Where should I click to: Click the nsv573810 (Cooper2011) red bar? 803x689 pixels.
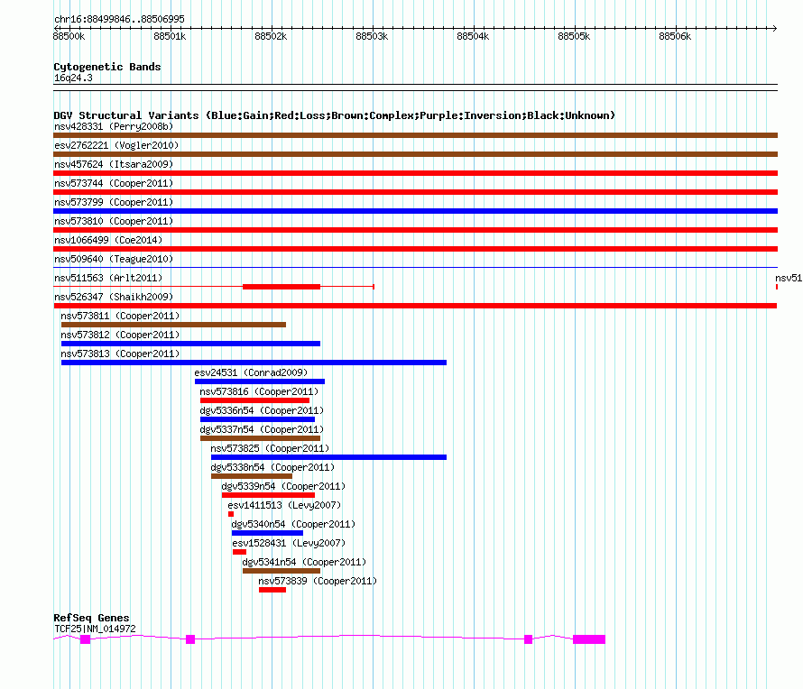(x=415, y=230)
